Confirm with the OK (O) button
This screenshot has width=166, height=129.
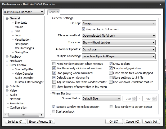tap(114, 122)
